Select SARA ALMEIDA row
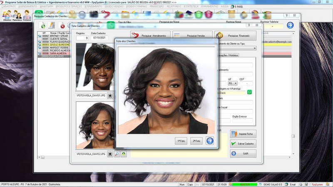Screen dimensions: 333x187 point(55,54)
